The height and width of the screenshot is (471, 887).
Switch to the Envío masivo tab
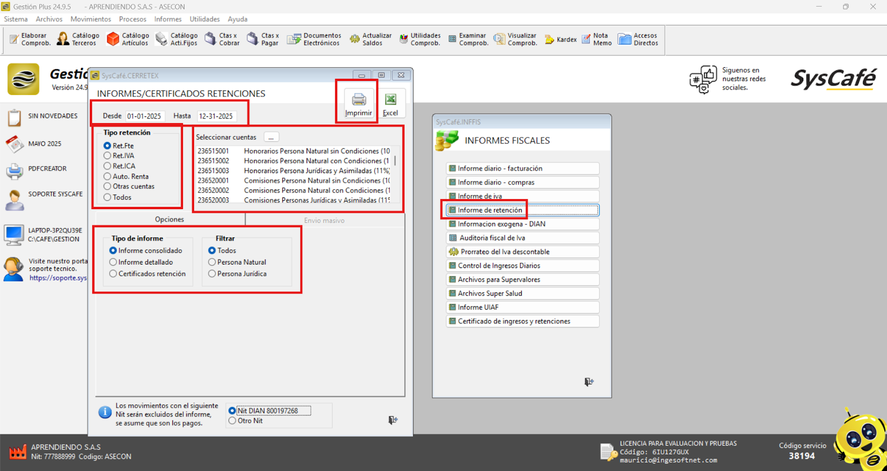tap(324, 220)
